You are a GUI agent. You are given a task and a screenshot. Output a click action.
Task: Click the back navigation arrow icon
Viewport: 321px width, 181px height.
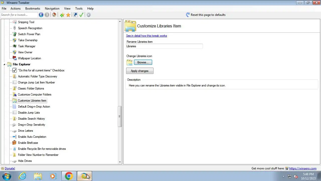tap(41, 15)
